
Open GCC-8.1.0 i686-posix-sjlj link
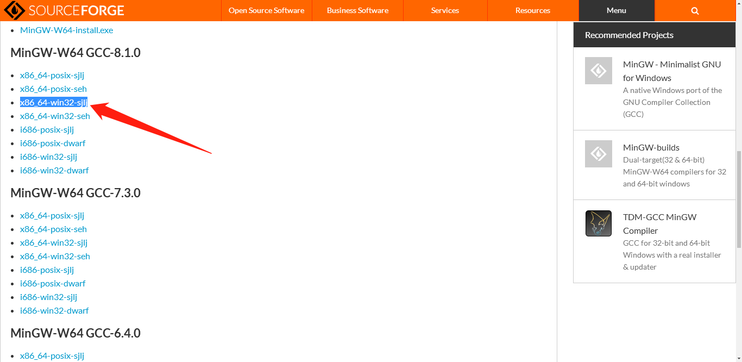point(47,129)
